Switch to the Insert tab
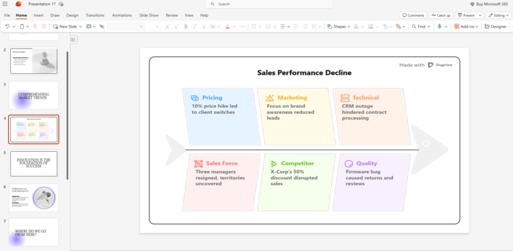This screenshot has height=251, width=513. pos(38,15)
